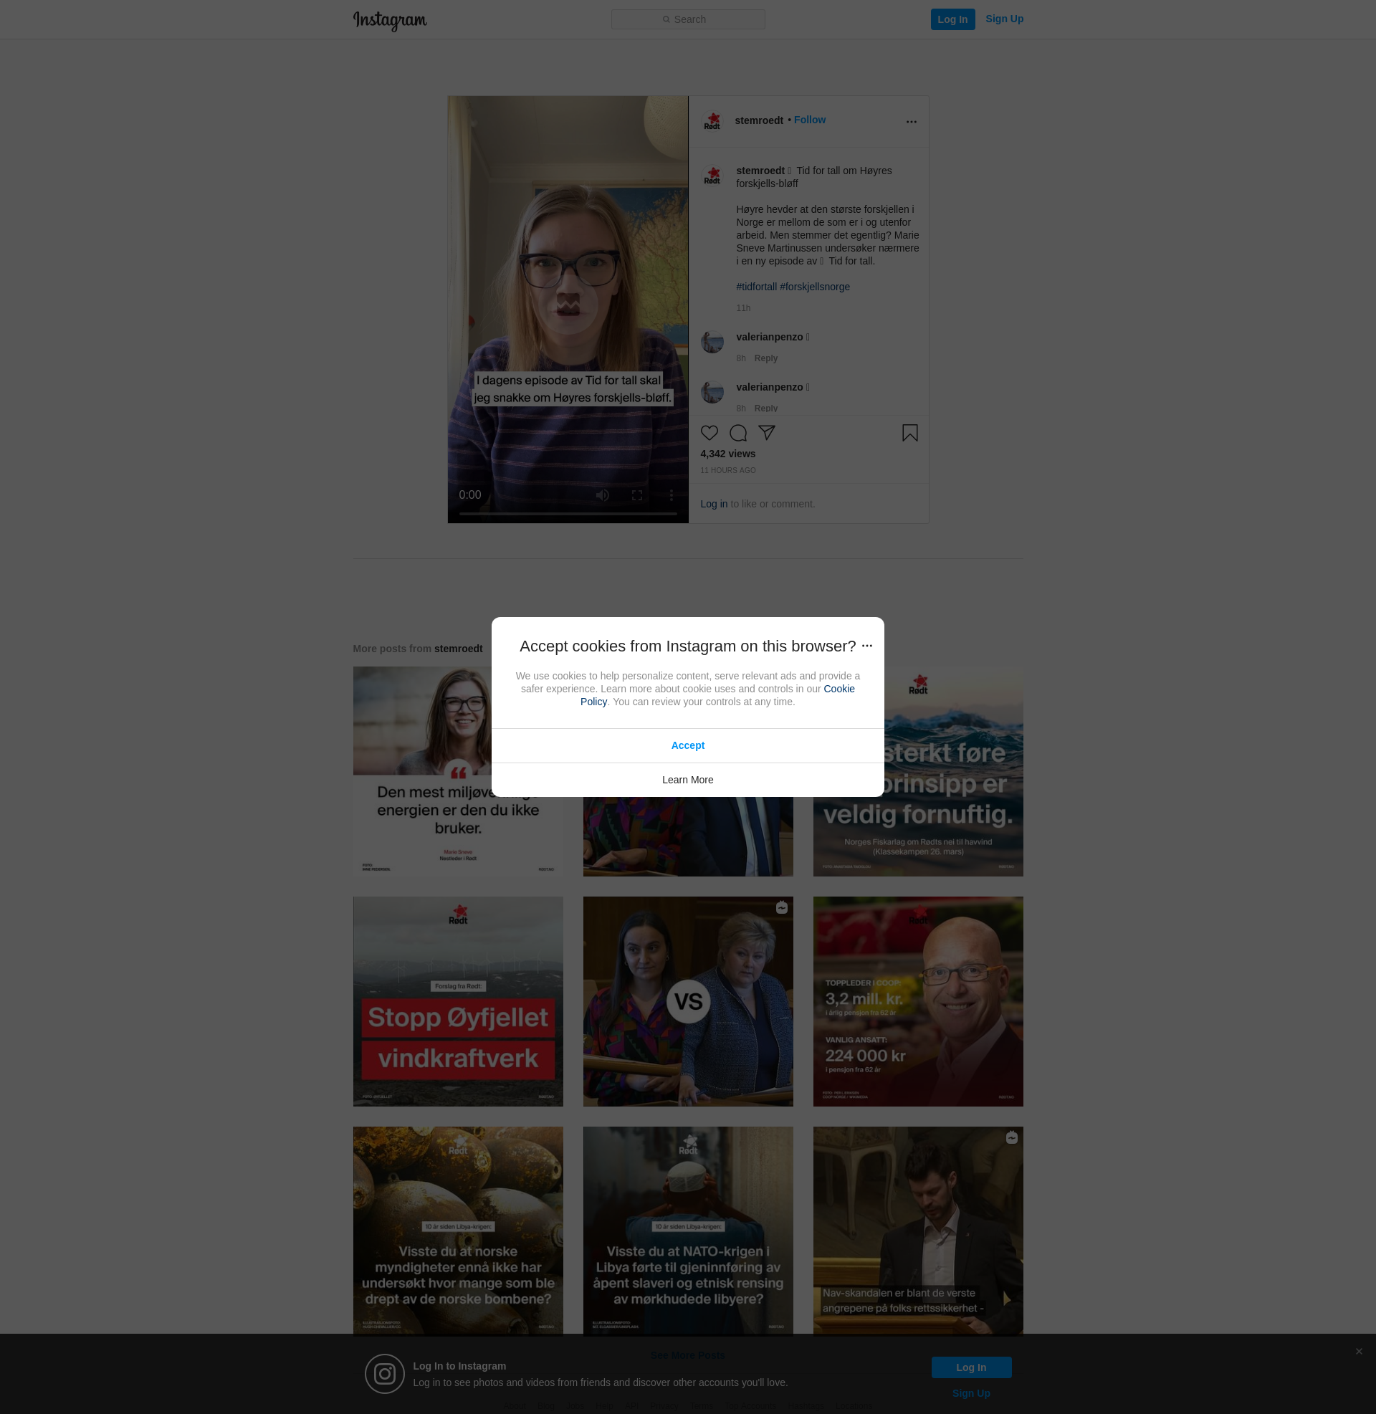
Task: Click the video progress bar
Action: [x=568, y=514]
